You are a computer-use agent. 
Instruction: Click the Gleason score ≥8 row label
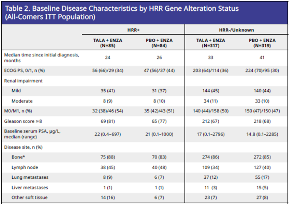(x=23, y=121)
